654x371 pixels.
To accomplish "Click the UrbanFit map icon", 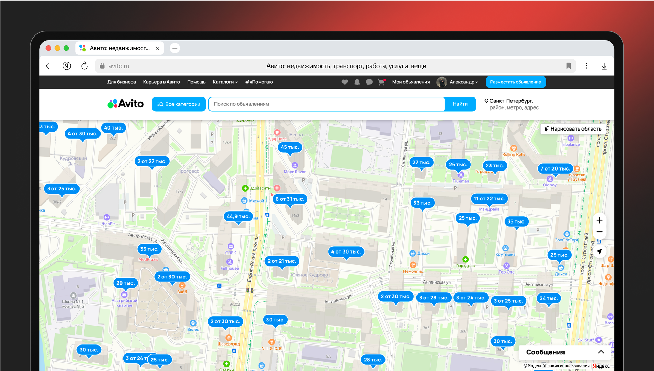I will click(x=107, y=217).
